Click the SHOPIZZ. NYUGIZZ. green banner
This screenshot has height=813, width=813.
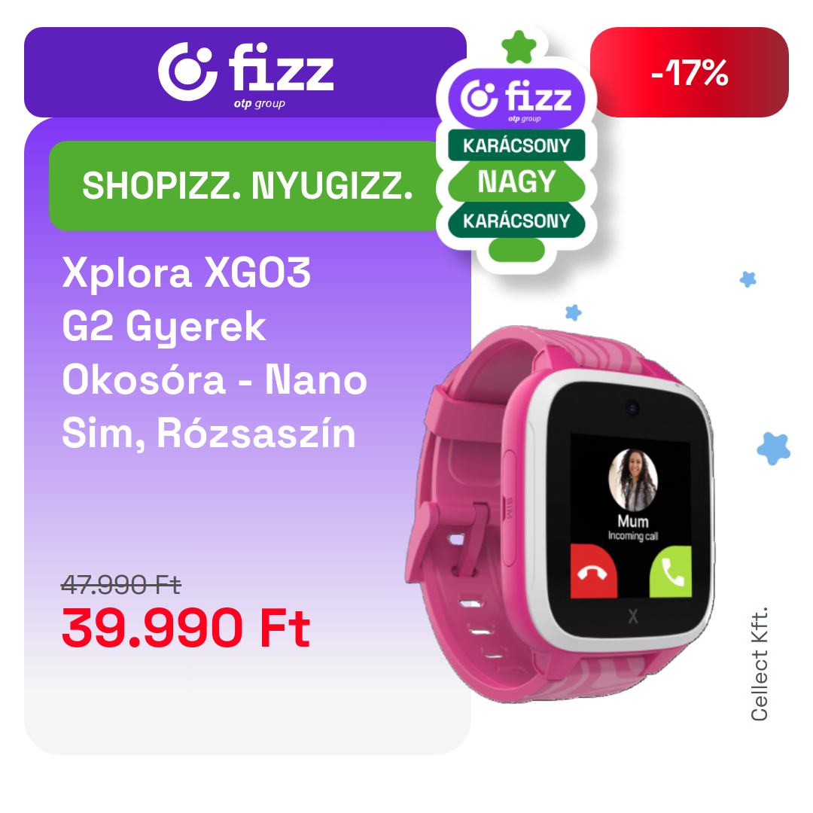pos(248,186)
